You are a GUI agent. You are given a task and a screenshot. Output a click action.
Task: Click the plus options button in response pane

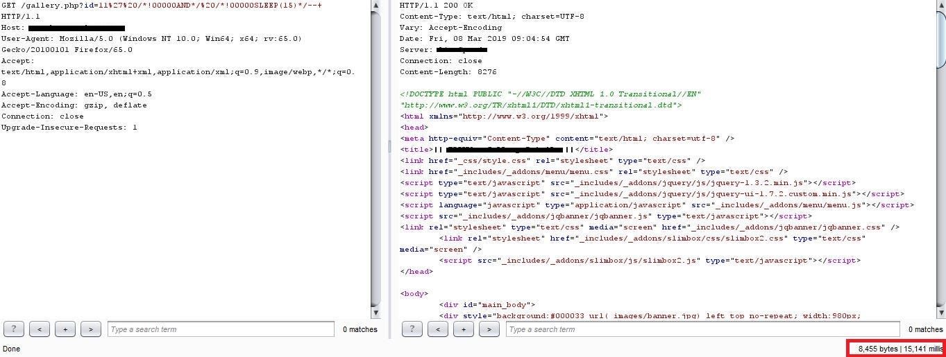tap(464, 329)
